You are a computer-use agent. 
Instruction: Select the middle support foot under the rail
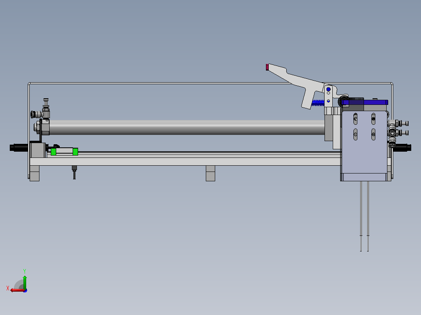pos(210,173)
